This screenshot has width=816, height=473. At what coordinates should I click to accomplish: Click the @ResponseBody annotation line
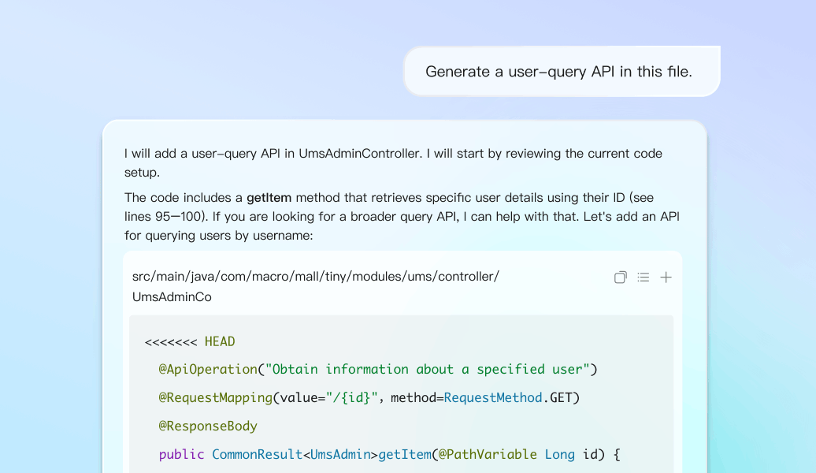(x=208, y=426)
